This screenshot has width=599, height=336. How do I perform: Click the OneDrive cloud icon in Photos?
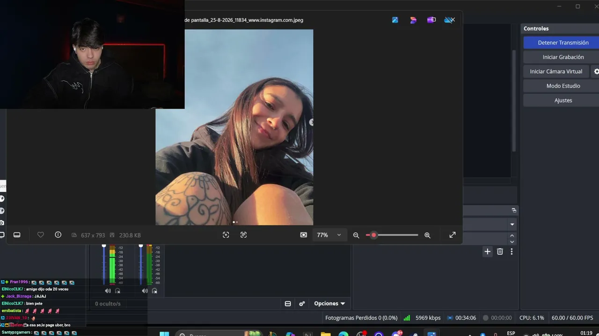point(448,20)
